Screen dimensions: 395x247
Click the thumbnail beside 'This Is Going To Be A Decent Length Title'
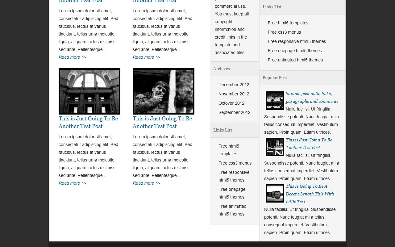pos(275,193)
